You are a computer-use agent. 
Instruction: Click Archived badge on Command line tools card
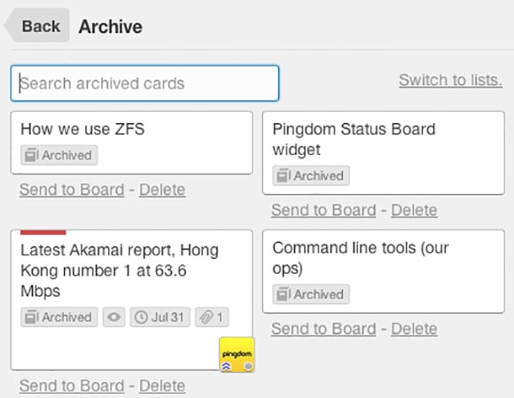(x=311, y=294)
